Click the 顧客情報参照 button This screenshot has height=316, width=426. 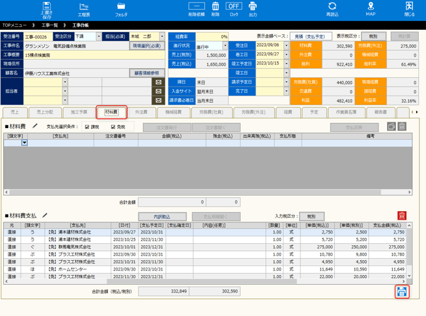click(147, 73)
